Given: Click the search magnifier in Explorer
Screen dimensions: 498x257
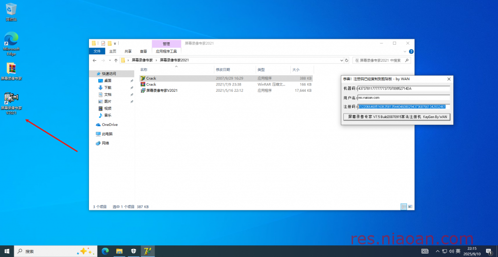Looking at the screenshot, I should click(407, 60).
